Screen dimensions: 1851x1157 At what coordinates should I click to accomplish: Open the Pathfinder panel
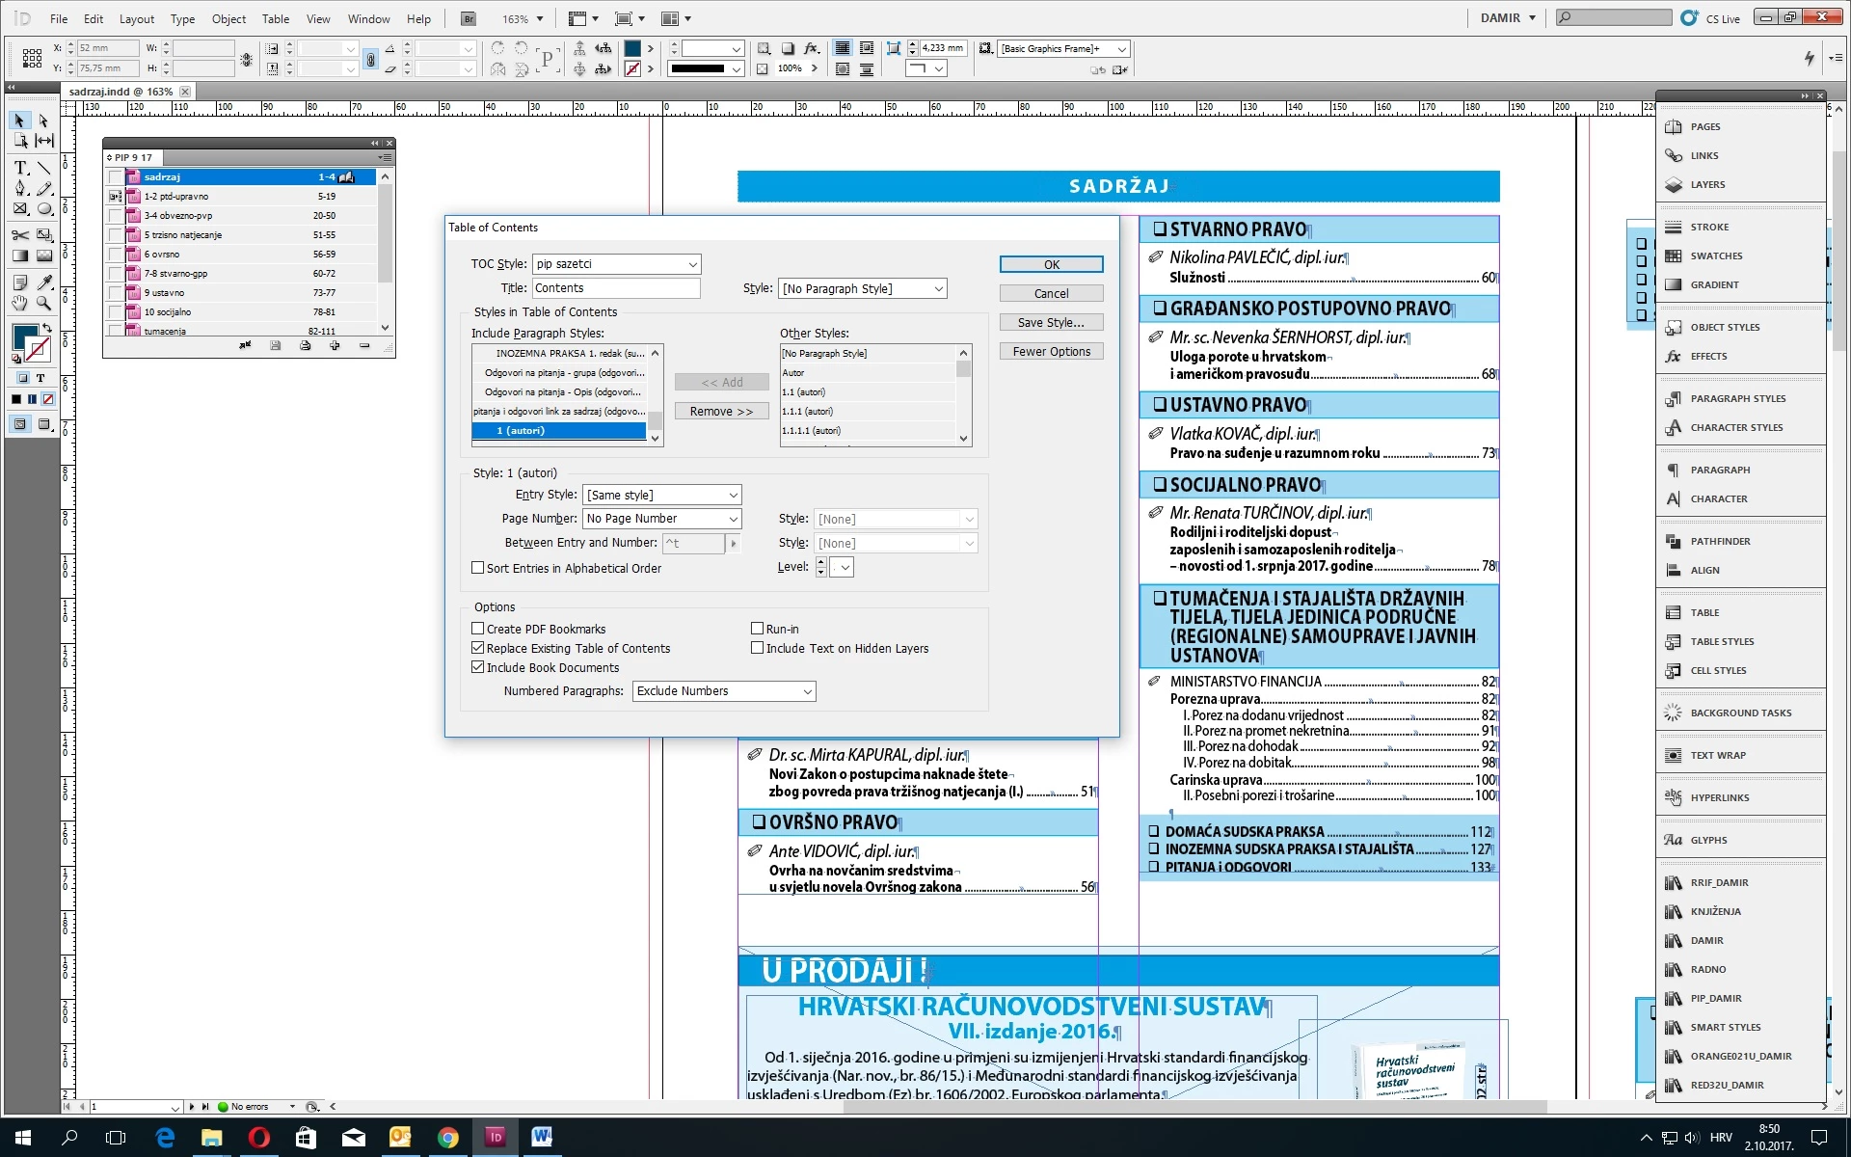click(1719, 541)
